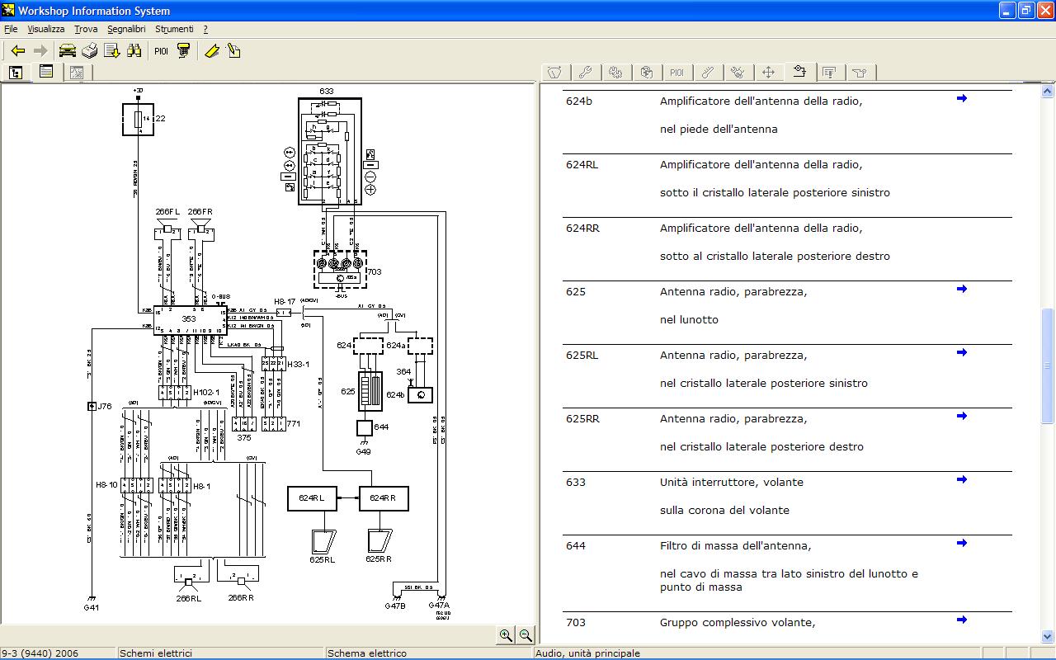
Task: Open the Segnalibri menu
Action: point(126,29)
